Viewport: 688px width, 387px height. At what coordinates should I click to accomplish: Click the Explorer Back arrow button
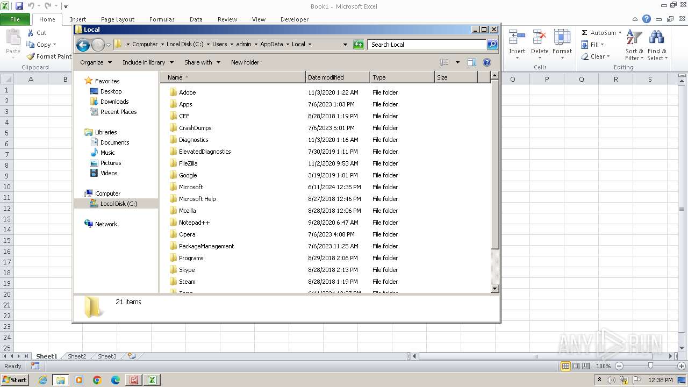click(83, 45)
